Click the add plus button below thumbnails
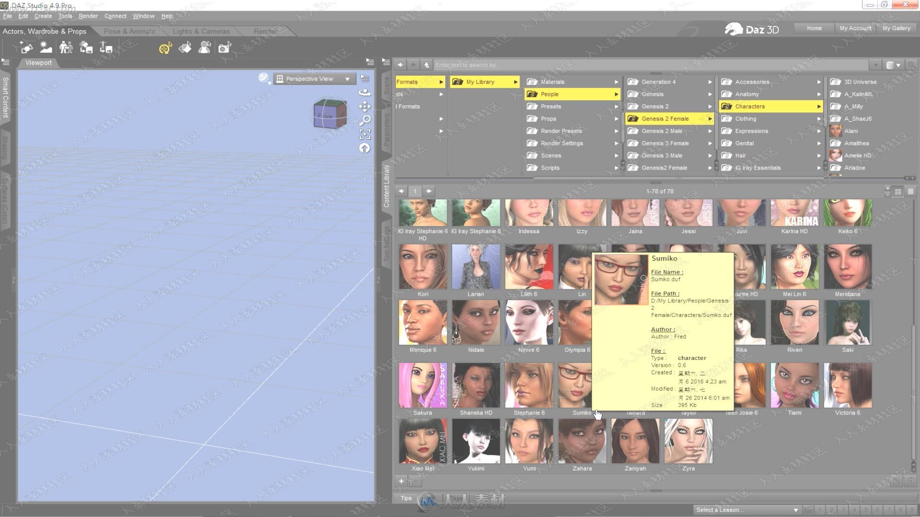920x517 pixels. click(402, 481)
